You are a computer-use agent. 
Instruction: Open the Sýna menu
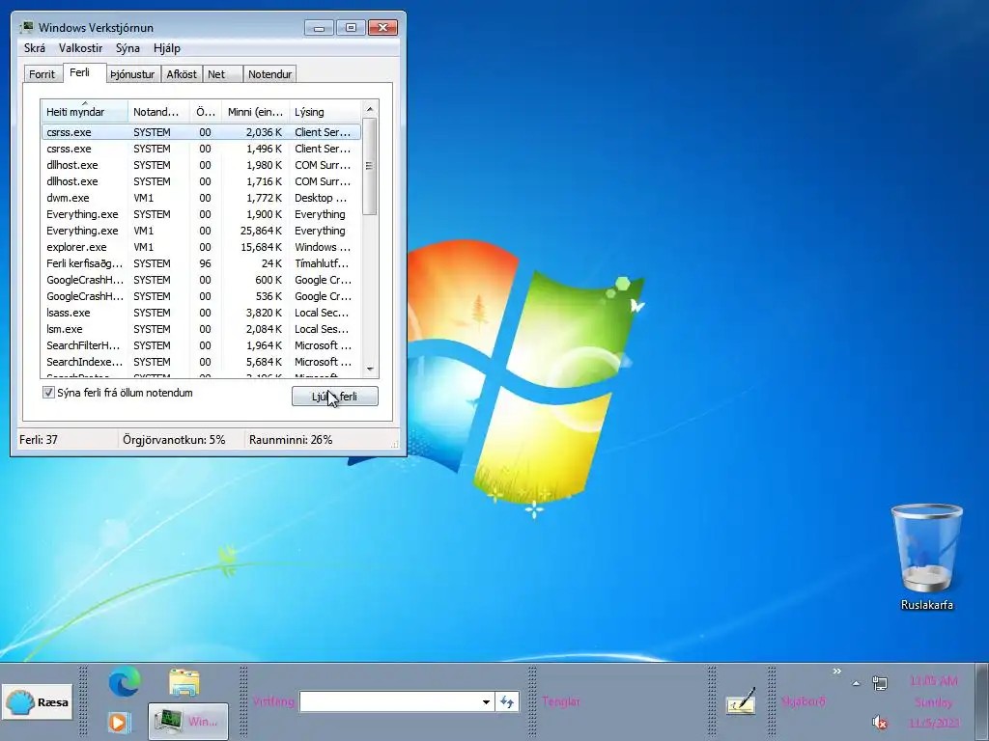pyautogui.click(x=127, y=48)
